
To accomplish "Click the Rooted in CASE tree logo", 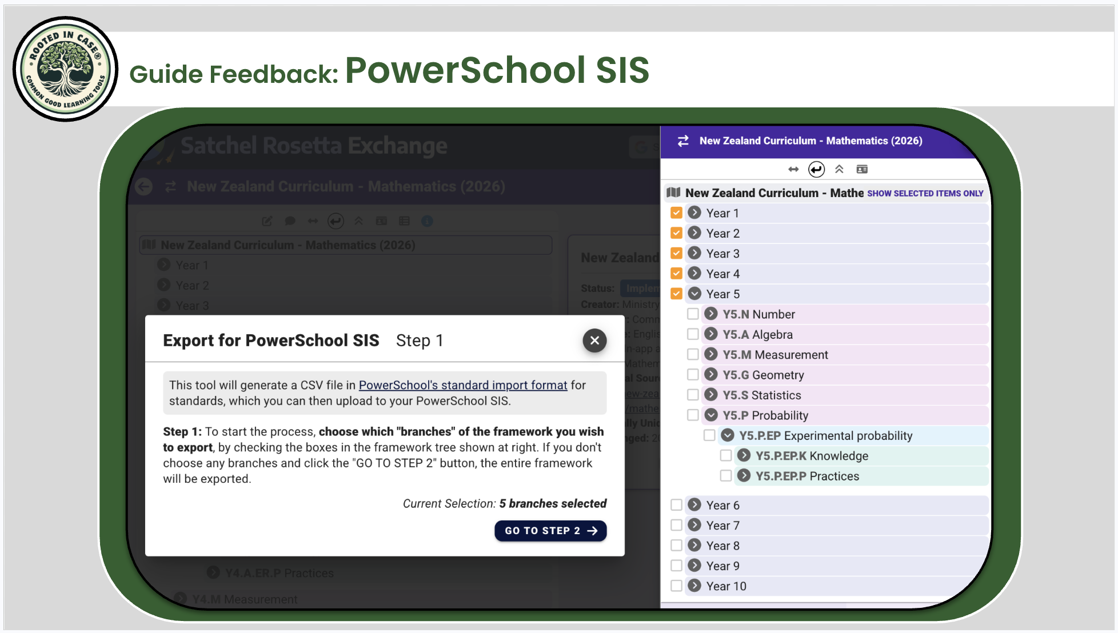I will [65, 69].
